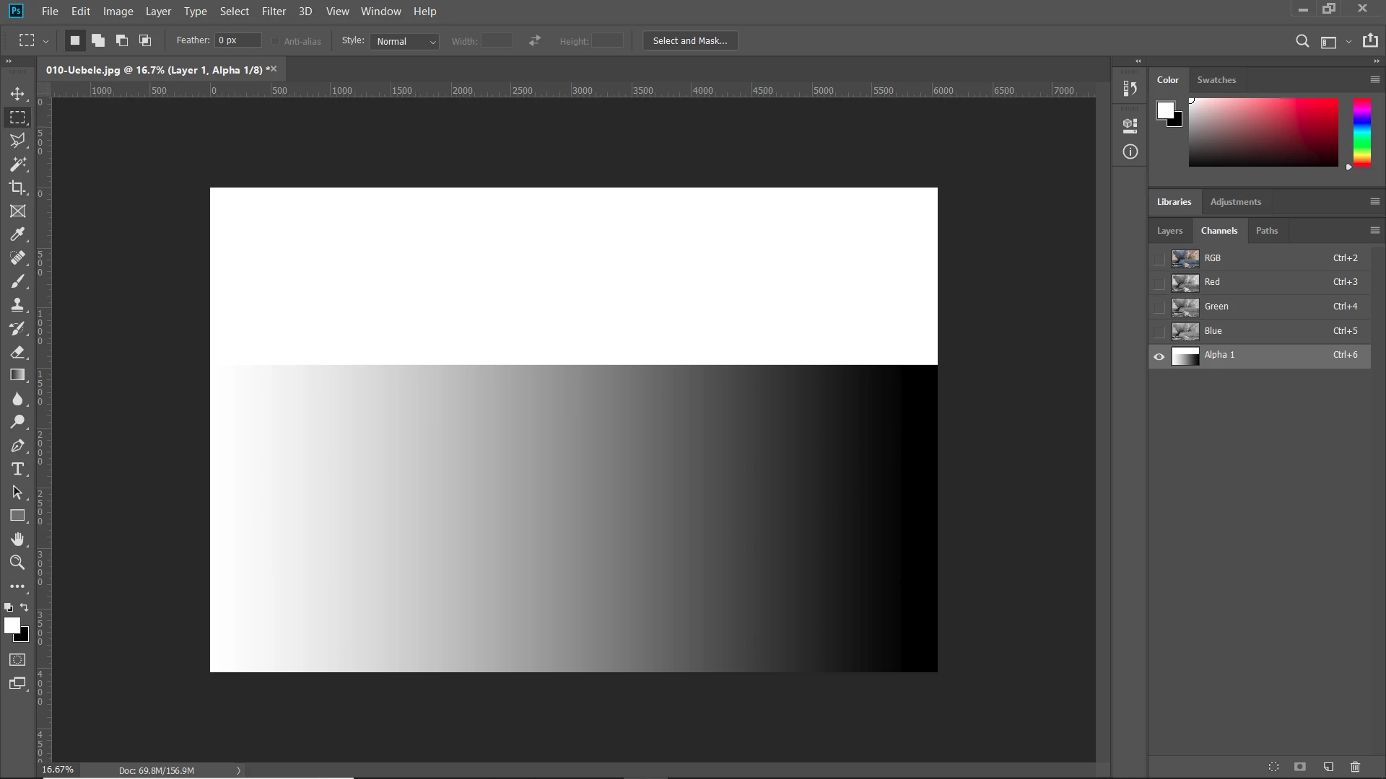The image size is (1386, 779).
Task: Hide the Alpha 1 channel visibility
Action: pos(1159,356)
